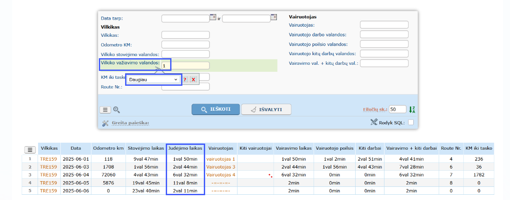Sort by the Stovėjimo laikas column header
This screenshot has height=200, width=510.
click(145, 148)
